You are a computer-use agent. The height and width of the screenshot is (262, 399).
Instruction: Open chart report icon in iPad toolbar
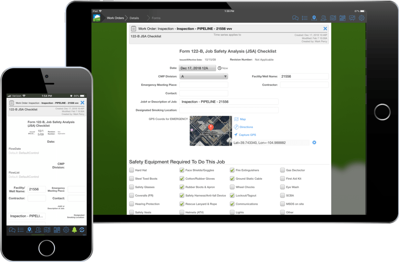[x=352, y=18]
